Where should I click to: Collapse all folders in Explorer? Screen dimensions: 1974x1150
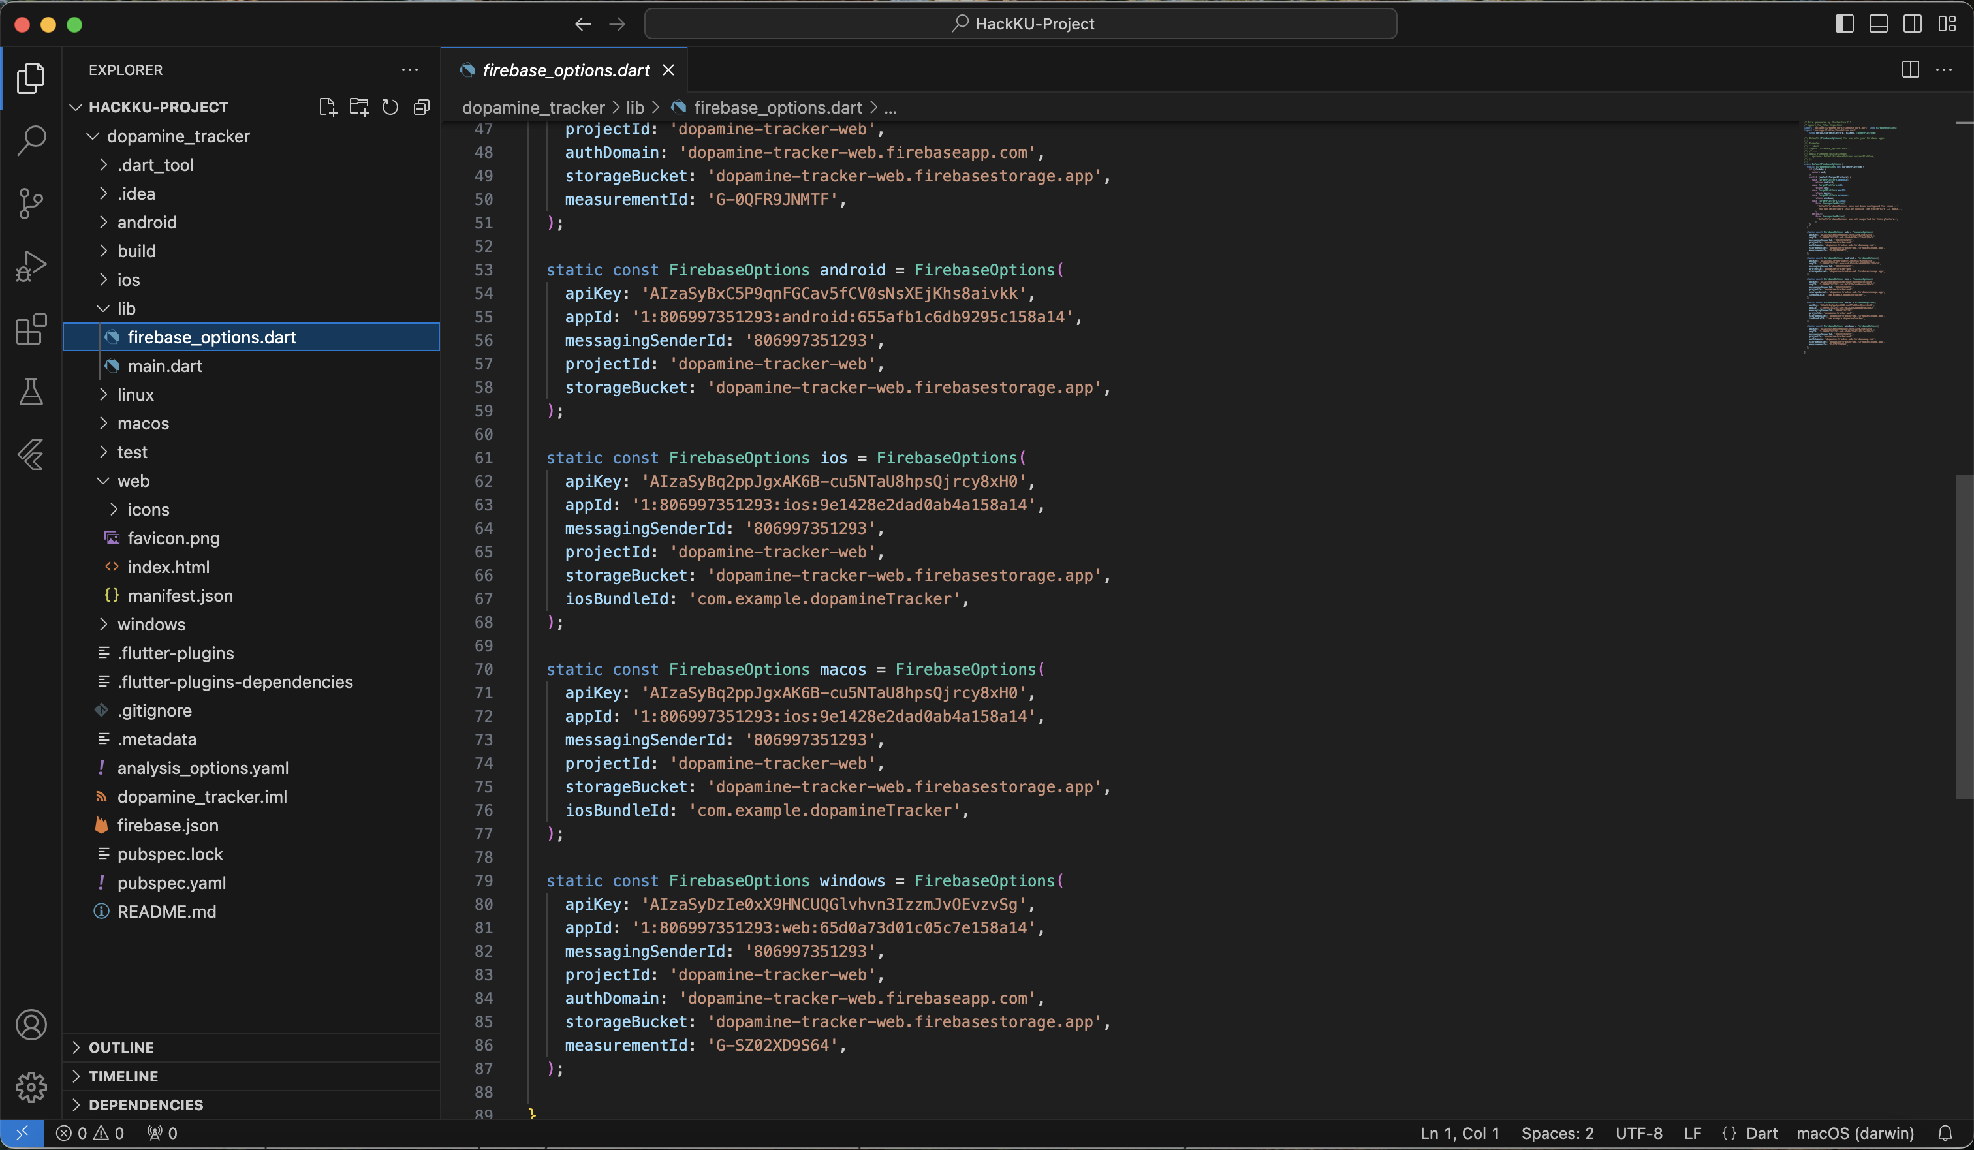[422, 107]
